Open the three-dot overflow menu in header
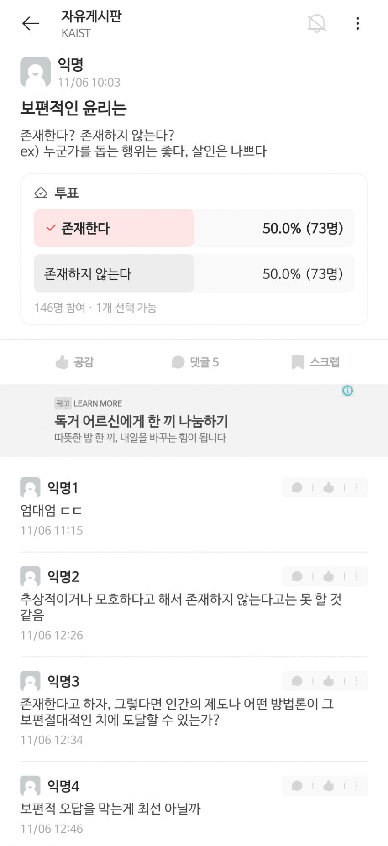 [x=357, y=23]
